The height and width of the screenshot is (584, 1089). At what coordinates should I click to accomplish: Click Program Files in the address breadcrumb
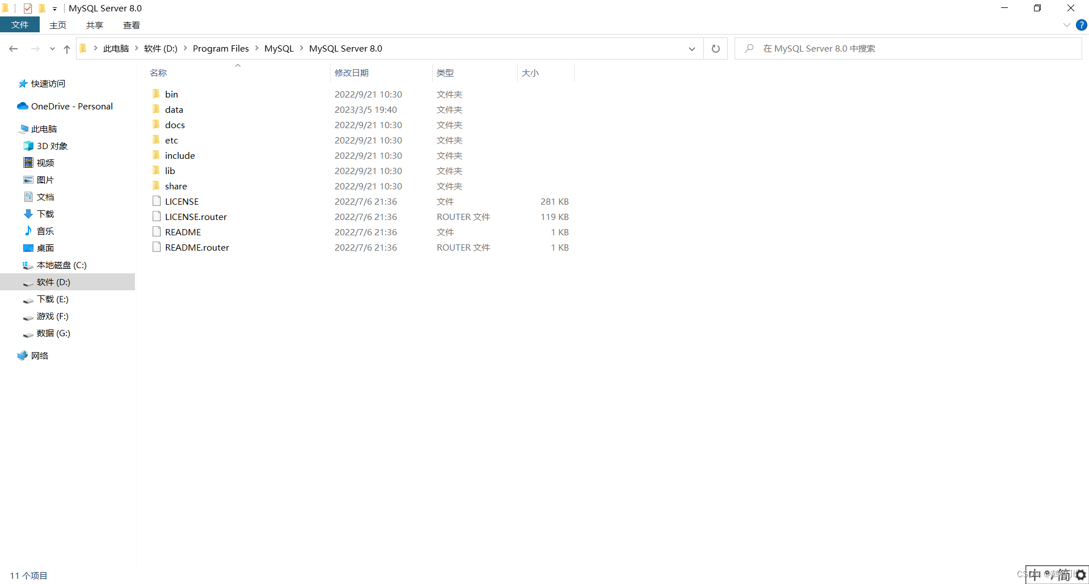(x=221, y=49)
